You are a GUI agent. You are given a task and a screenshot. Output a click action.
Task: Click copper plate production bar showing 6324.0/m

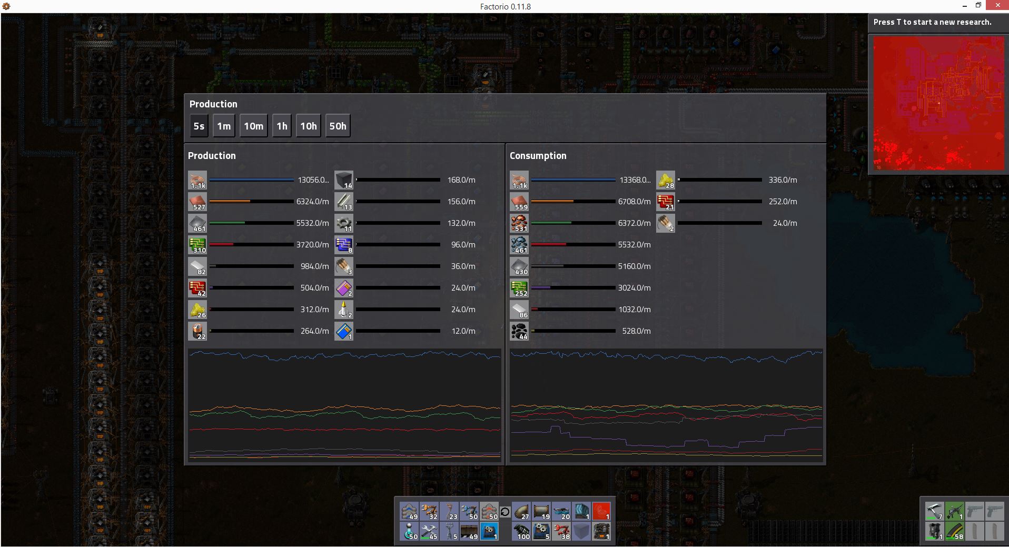(252, 202)
